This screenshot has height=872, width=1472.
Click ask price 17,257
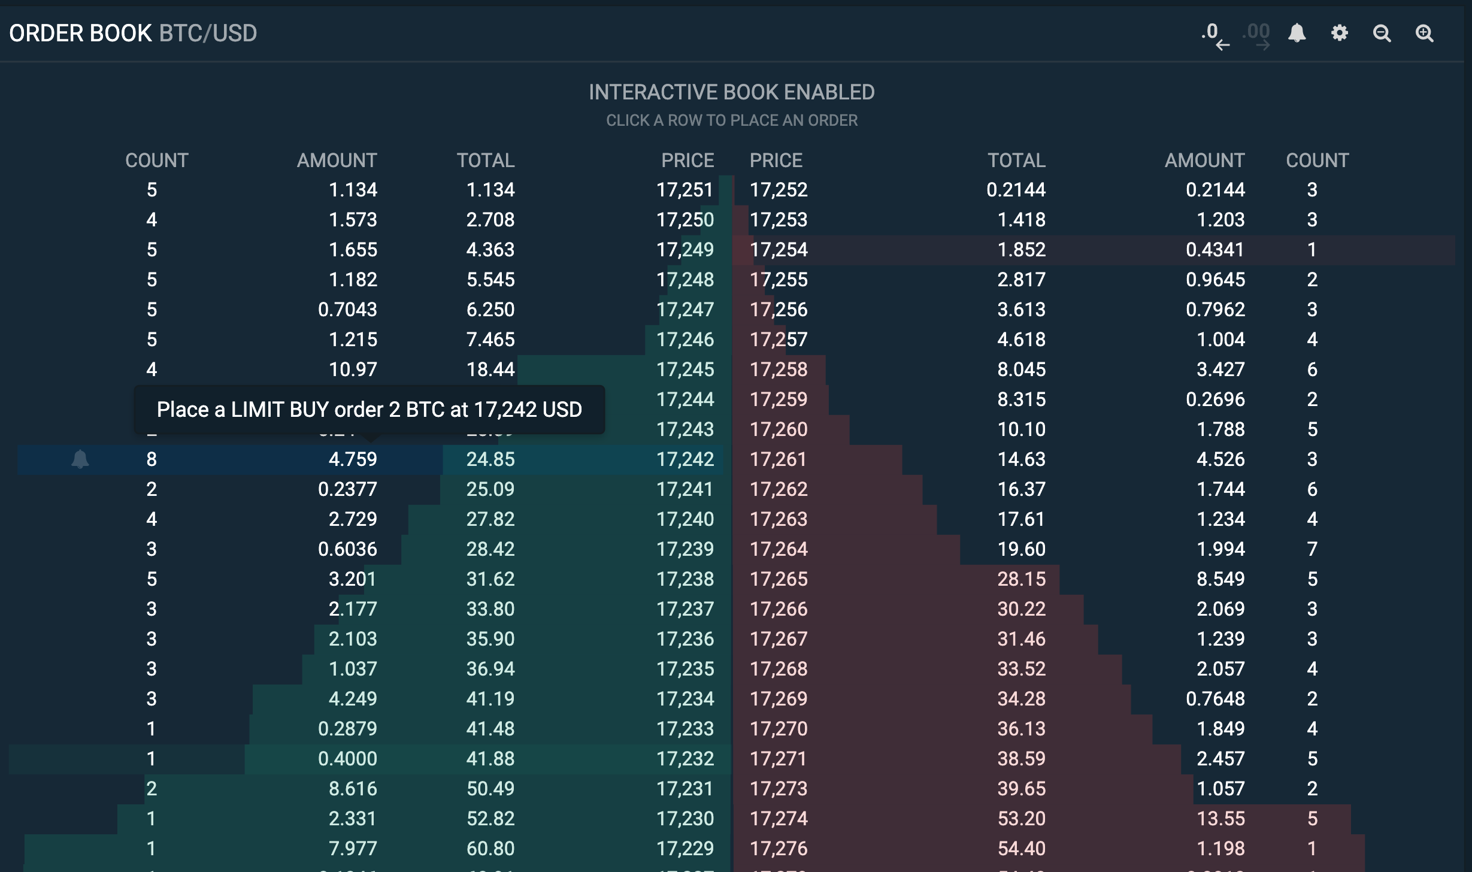coord(779,340)
